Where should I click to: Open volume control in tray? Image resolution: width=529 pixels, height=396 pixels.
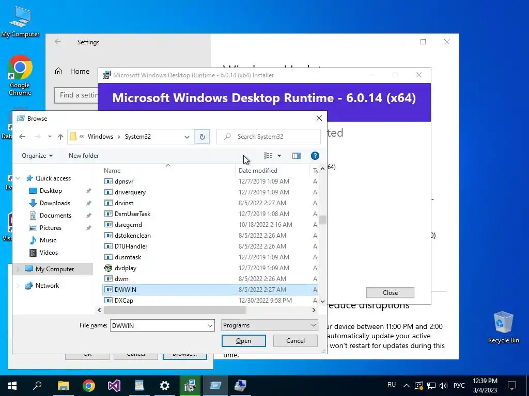click(443, 386)
